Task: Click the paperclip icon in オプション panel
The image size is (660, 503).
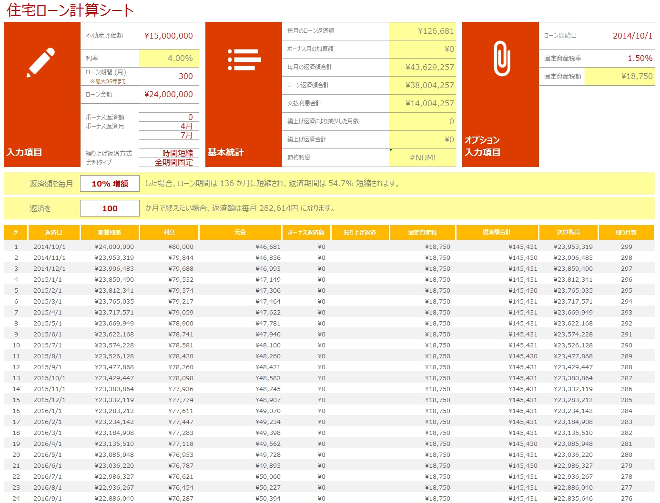Action: pyautogui.click(x=501, y=59)
